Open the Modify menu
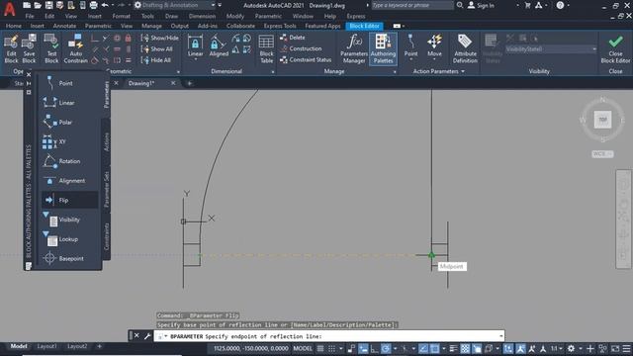The height and width of the screenshot is (356, 633). point(235,16)
